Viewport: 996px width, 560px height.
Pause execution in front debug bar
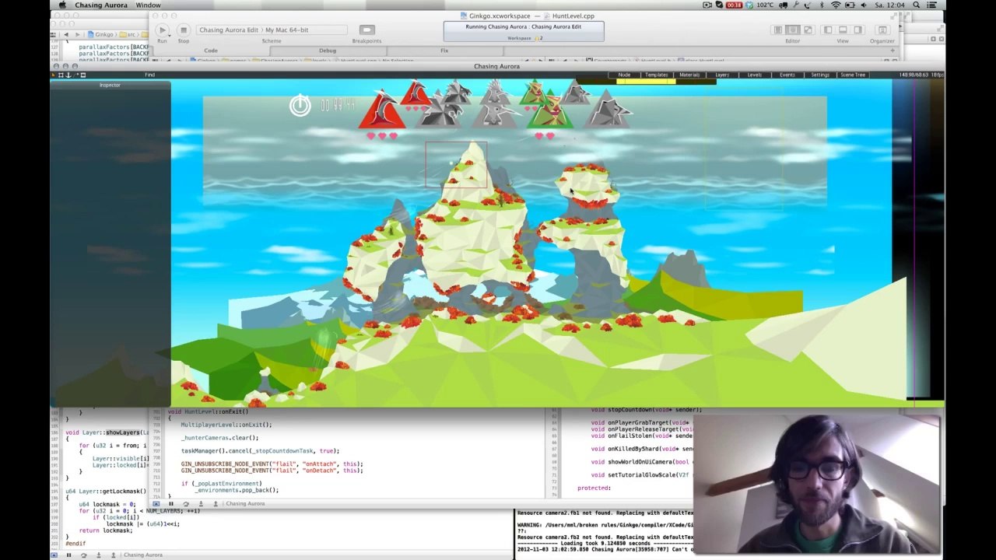[x=171, y=504]
